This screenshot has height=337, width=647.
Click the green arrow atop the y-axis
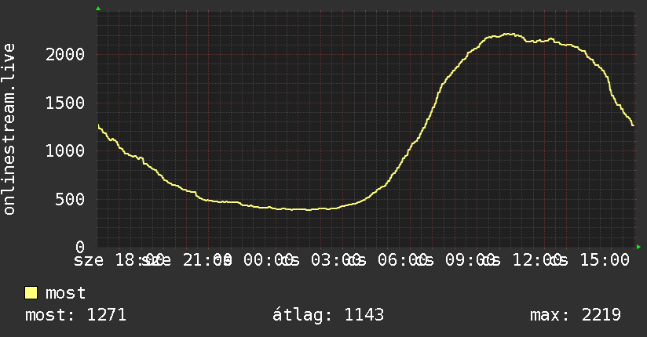coord(98,9)
